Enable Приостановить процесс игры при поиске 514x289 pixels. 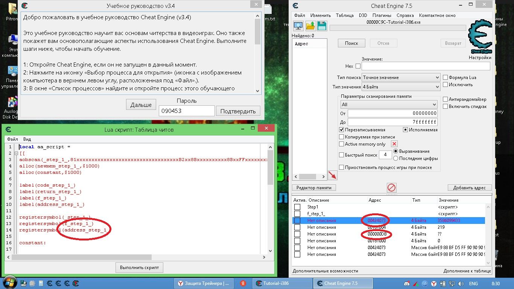click(x=342, y=167)
